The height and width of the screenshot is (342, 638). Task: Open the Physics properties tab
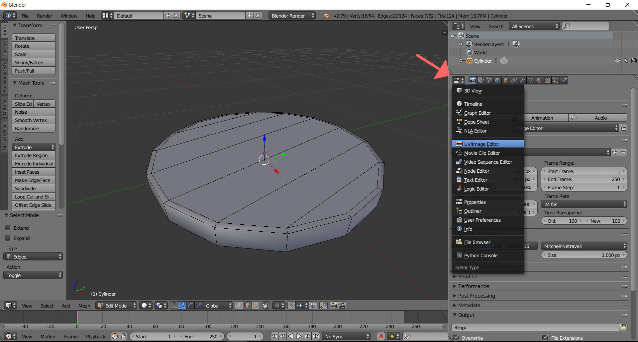click(x=564, y=81)
